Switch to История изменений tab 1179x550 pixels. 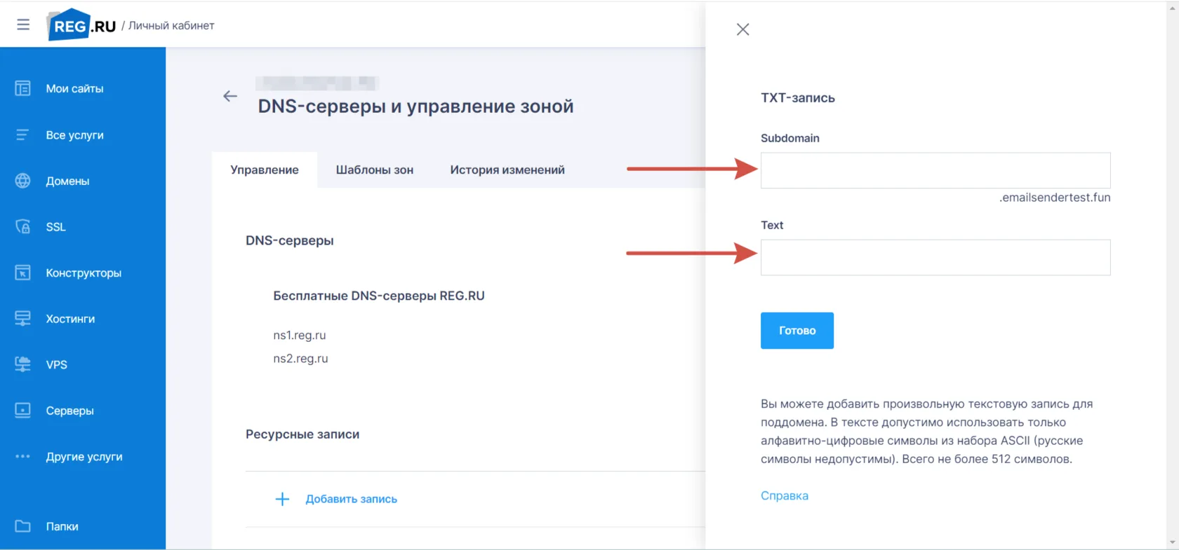point(507,170)
